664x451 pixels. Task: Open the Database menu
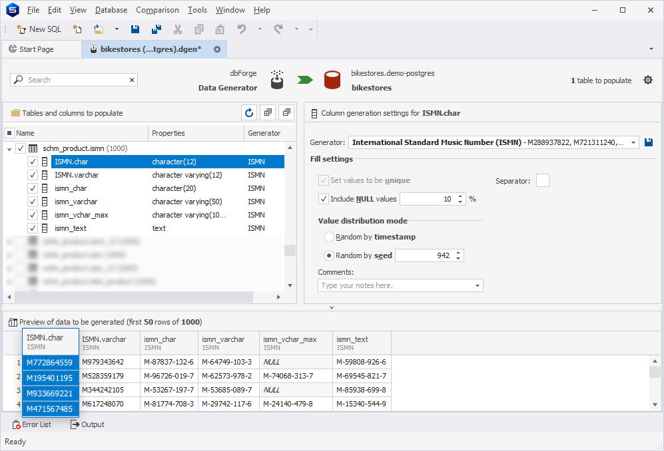111,10
